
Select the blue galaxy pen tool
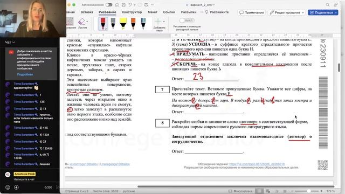pyautogui.click(x=143, y=23)
